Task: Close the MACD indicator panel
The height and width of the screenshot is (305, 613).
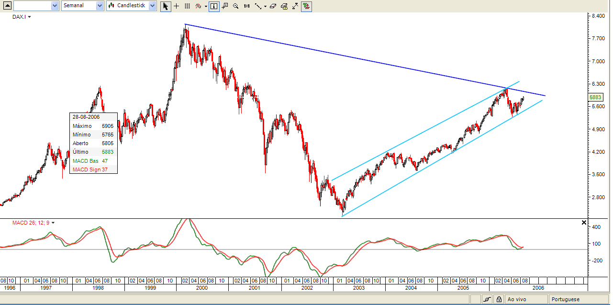Action: pyautogui.click(x=584, y=223)
